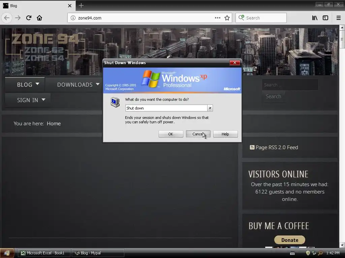Click the BUY ME A COFFEE heading
The width and height of the screenshot is (345, 258).
pyautogui.click(x=279, y=226)
